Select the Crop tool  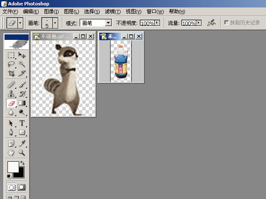[11, 73]
